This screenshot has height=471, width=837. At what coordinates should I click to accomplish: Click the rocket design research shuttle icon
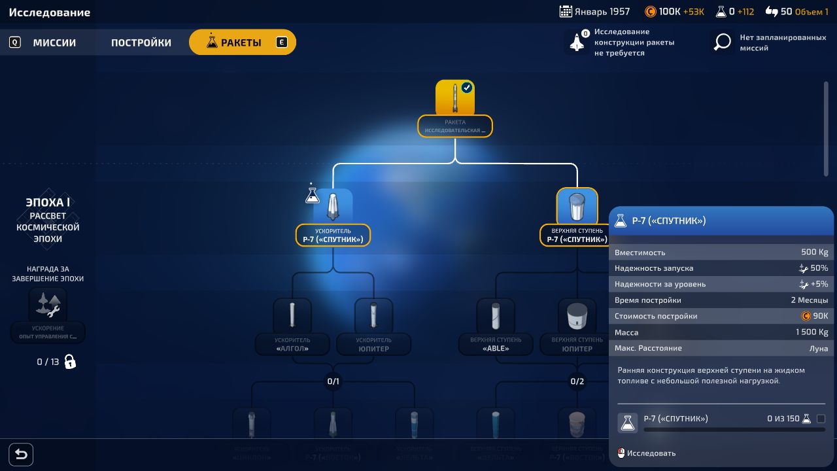pyautogui.click(x=577, y=43)
